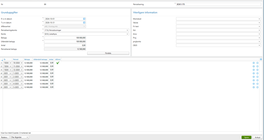
Task: Click minus icon on the 12-2024 row
Action: pyautogui.click(x=257, y=70)
